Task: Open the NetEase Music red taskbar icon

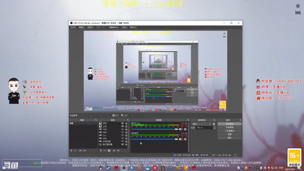Action: 155,168
